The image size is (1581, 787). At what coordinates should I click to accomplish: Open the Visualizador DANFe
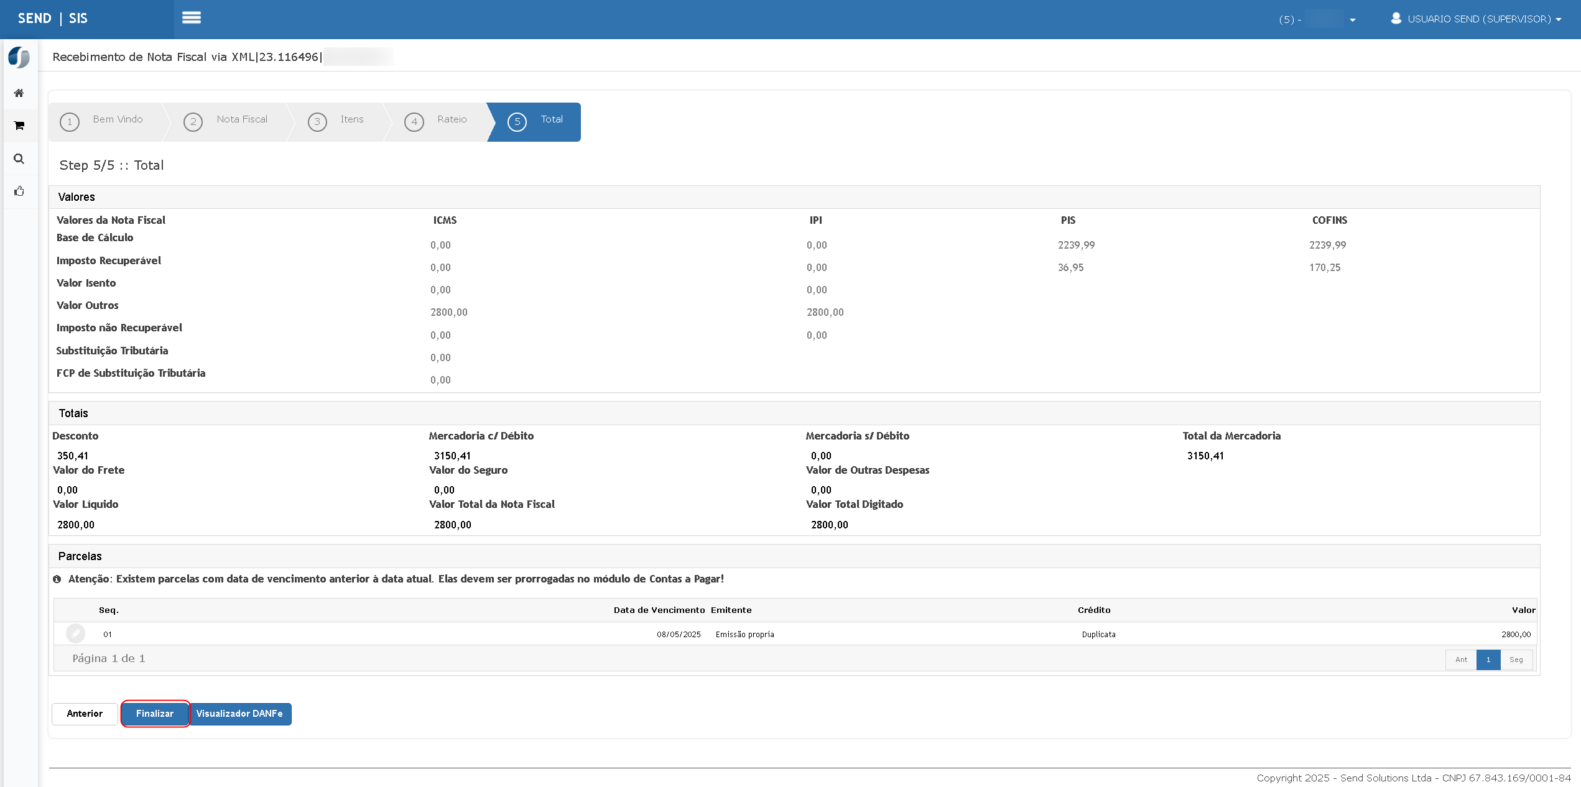tap(239, 714)
